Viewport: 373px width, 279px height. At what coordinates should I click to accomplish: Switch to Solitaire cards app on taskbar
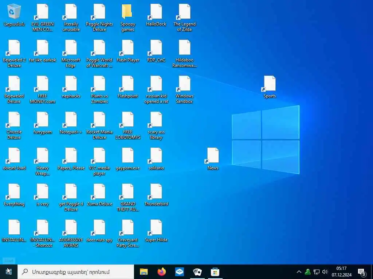pos(197,272)
